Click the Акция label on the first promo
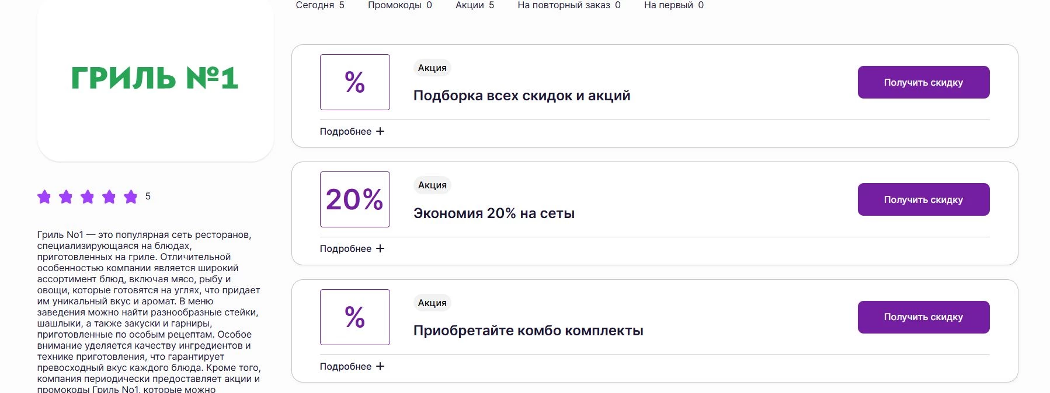1050x393 pixels. pos(431,68)
